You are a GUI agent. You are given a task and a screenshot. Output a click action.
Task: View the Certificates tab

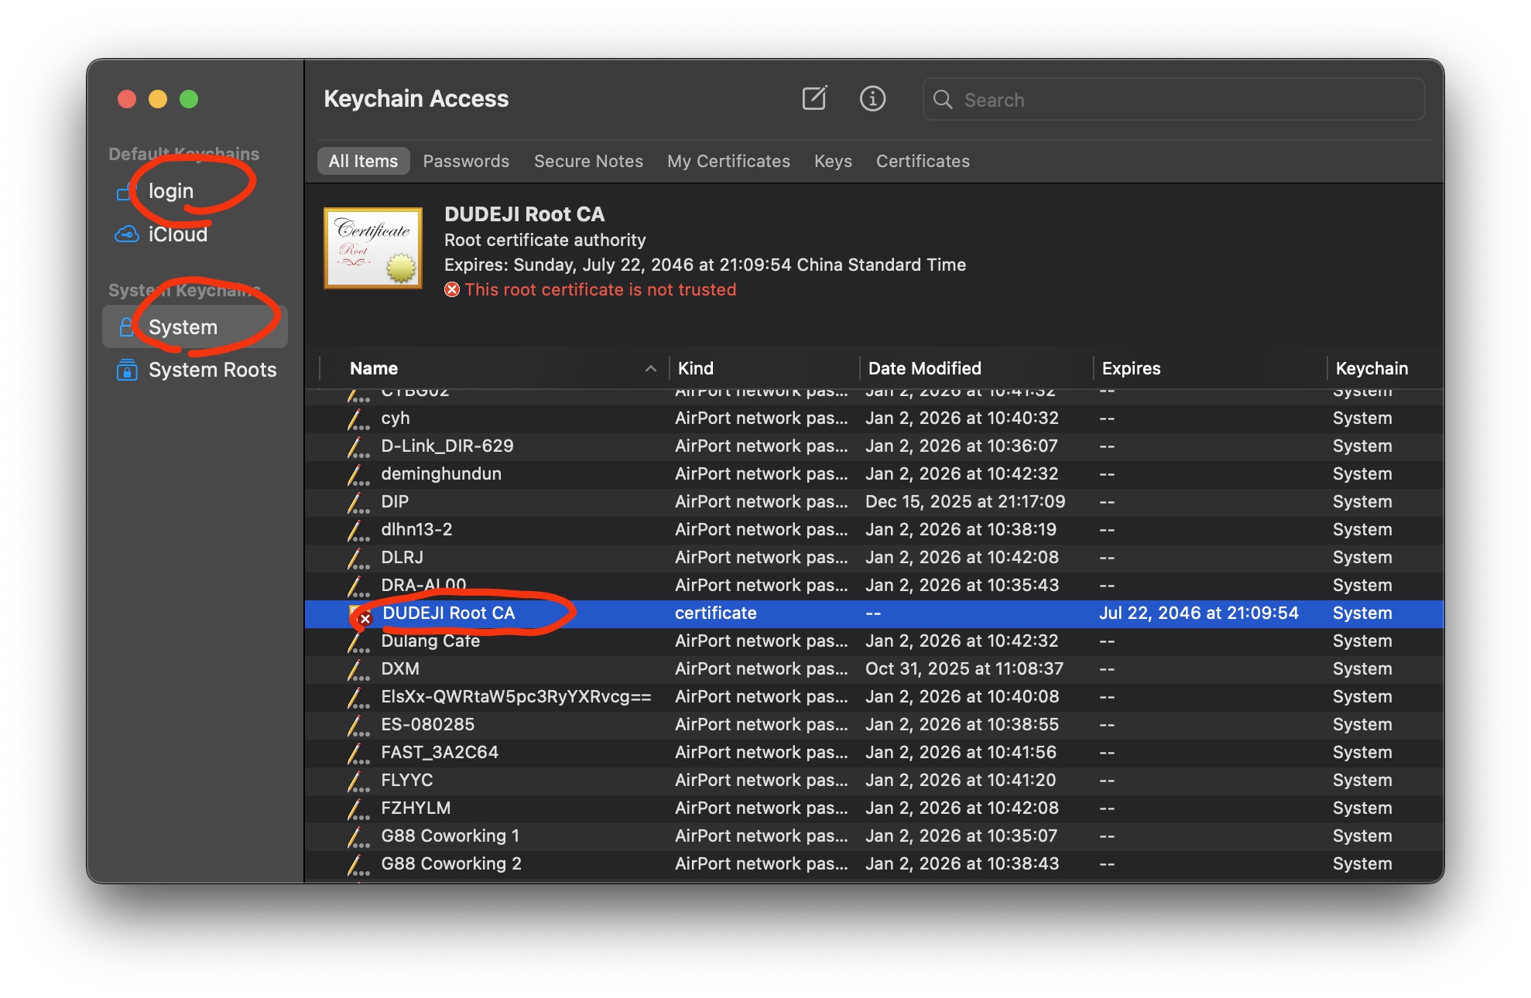(923, 161)
